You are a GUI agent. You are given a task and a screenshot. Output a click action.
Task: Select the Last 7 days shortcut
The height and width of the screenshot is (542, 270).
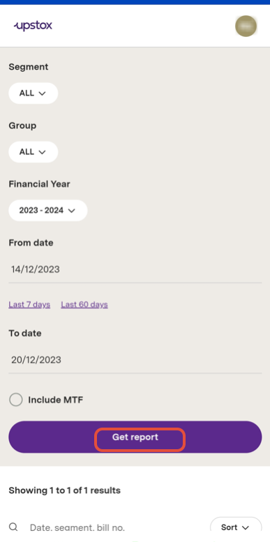[x=29, y=305]
